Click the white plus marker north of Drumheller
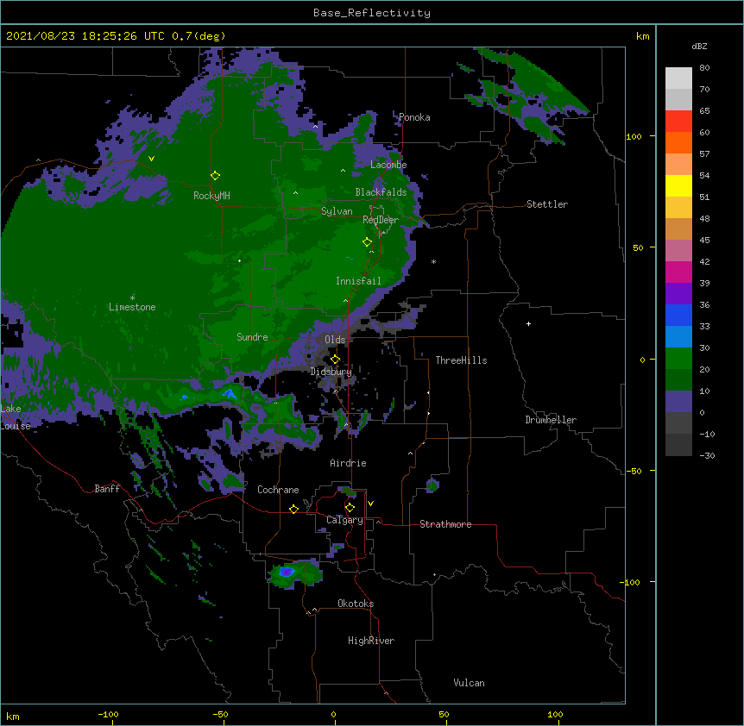Screen dimensions: 744x726 click(528, 323)
